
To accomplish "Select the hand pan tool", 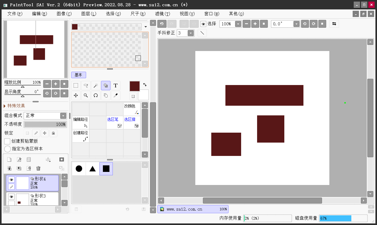I will tap(106, 95).
